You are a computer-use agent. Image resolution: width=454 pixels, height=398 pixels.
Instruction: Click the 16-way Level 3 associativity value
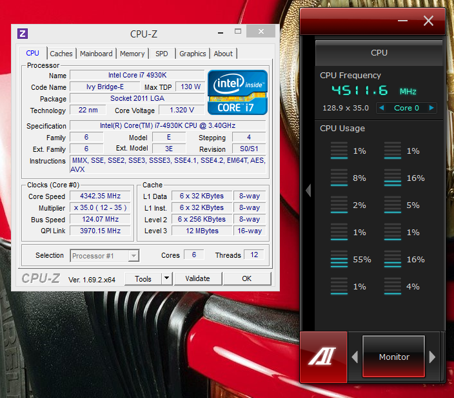(x=250, y=231)
